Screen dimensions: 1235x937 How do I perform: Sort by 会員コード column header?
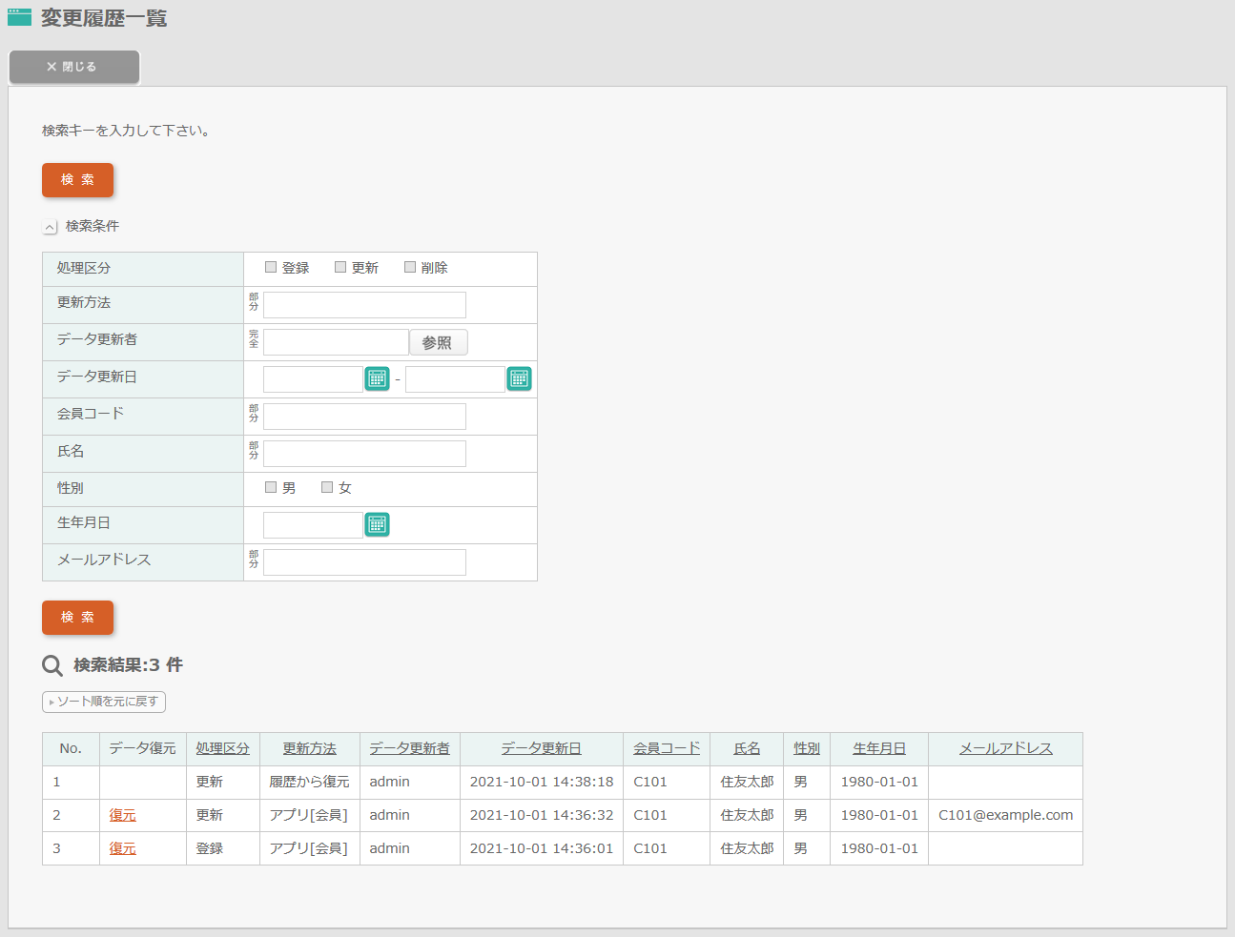(x=667, y=748)
